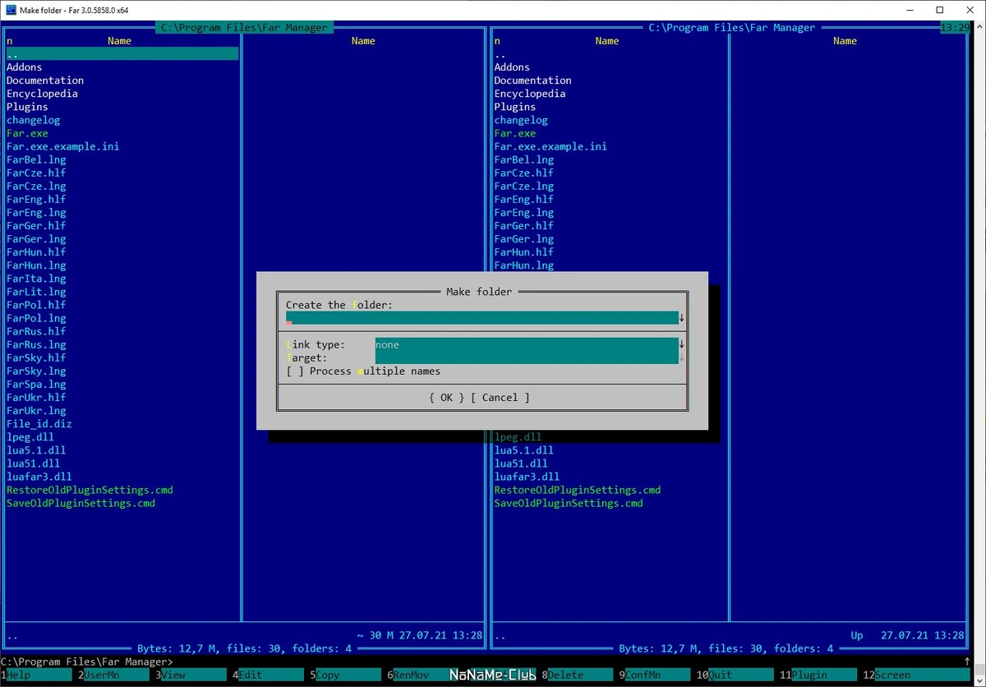Select Plugins folder in right panel
Viewport: 986px width, 687px height.
pos(515,107)
